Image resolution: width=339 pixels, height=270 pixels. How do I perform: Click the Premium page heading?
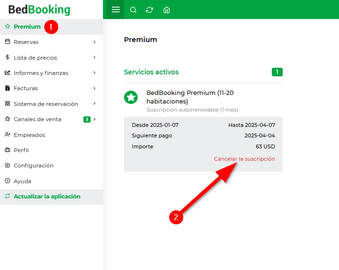tap(141, 40)
